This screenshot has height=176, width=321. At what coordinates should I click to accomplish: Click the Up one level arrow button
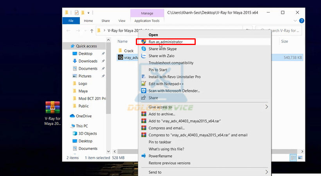click(x=92, y=31)
